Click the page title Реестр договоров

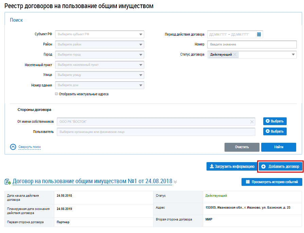pos(79,6)
